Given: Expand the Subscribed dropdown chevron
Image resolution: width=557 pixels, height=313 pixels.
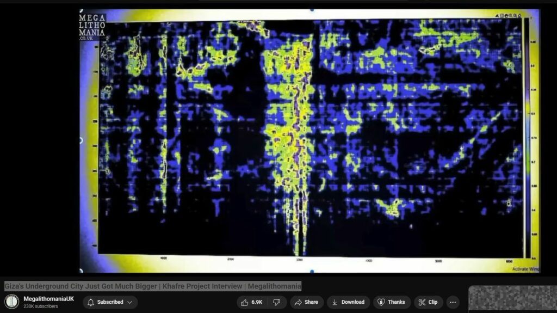Looking at the screenshot, I should (x=129, y=302).
